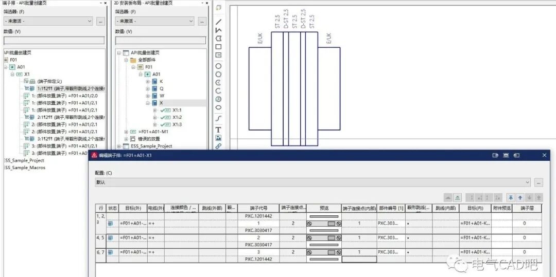Click the 数值 input field in the 2D layout navigator
556x277 pixels.
tap(161, 41)
